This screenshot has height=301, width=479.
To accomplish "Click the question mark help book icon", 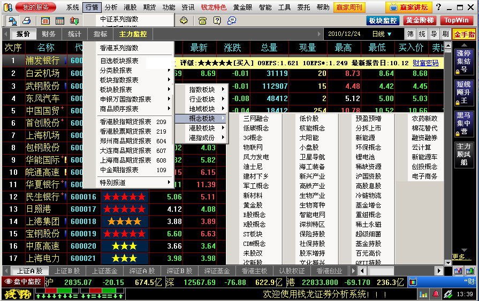I will (217, 21).
